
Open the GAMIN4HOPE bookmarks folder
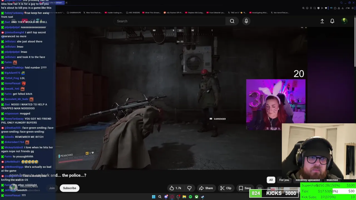click(x=74, y=12)
